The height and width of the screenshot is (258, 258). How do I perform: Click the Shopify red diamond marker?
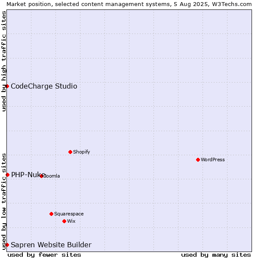click(70, 152)
